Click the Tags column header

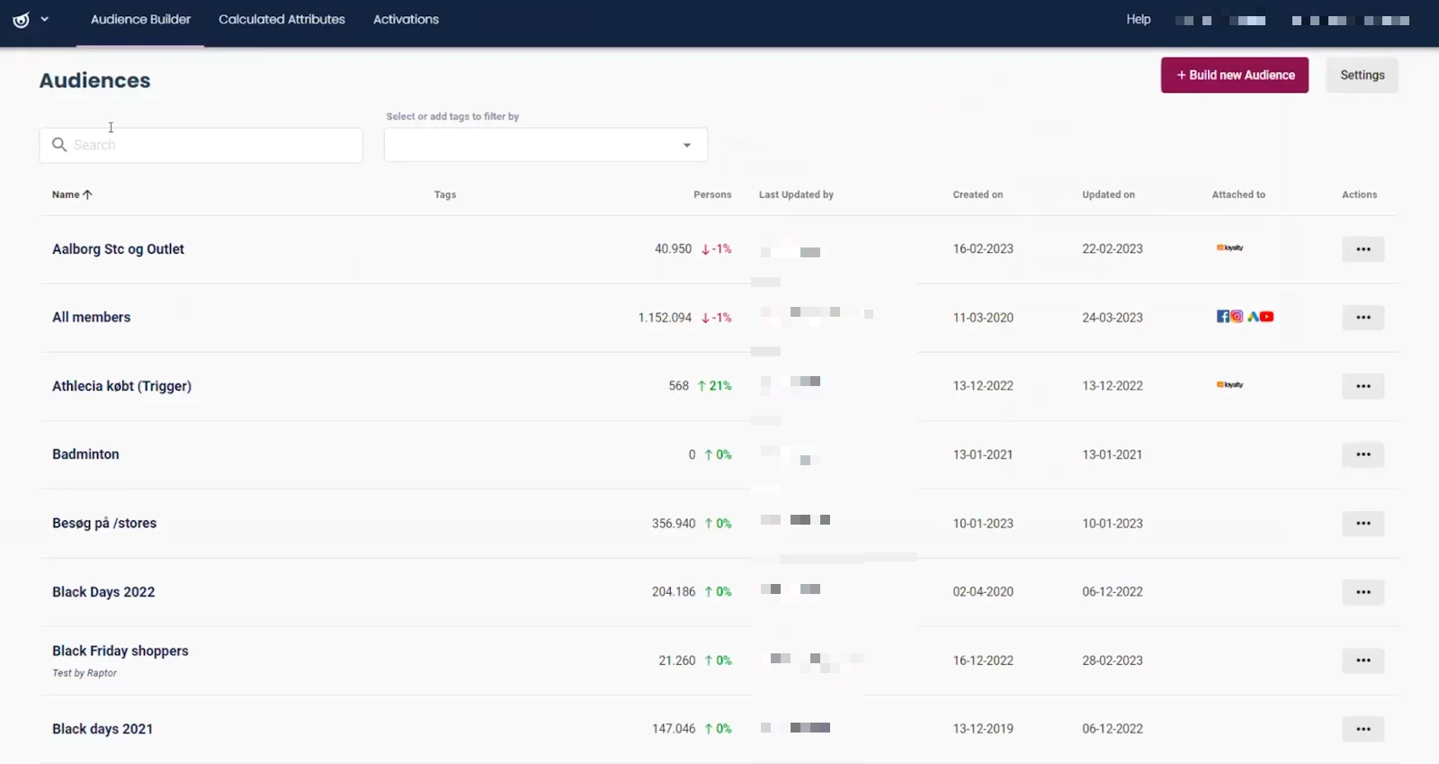point(445,194)
